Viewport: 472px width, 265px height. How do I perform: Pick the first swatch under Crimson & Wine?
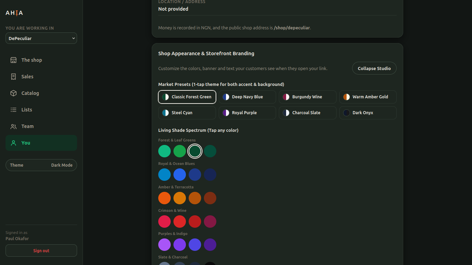coord(164,222)
